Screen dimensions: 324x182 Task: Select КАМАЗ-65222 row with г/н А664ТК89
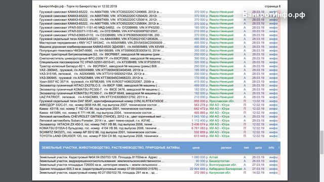[101, 12]
